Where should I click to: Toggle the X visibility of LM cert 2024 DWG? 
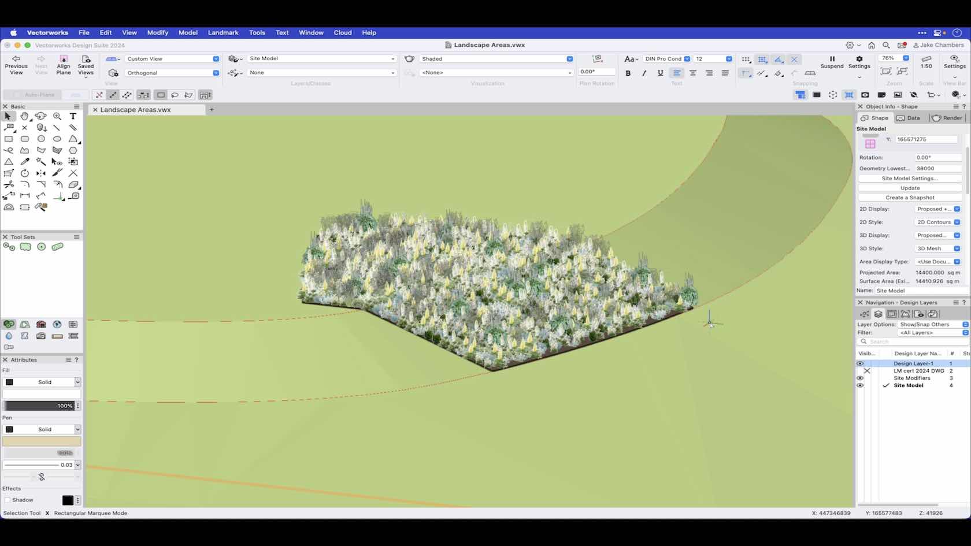(867, 371)
